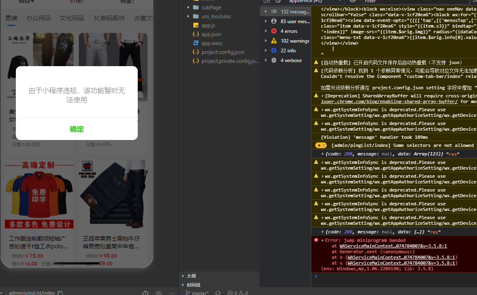Sort products by 综合

[26, 2]
